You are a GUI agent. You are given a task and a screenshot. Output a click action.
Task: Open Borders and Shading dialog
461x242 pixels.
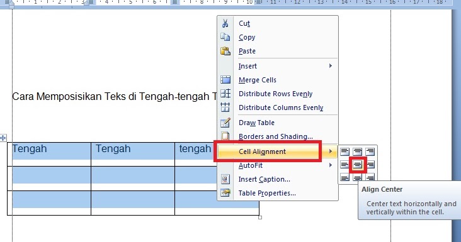click(x=278, y=136)
